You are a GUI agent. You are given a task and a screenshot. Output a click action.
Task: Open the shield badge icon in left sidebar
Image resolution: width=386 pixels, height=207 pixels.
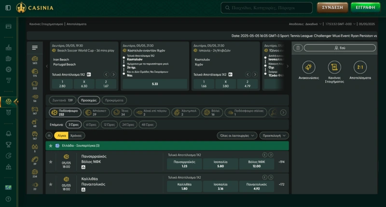(x=8, y=112)
